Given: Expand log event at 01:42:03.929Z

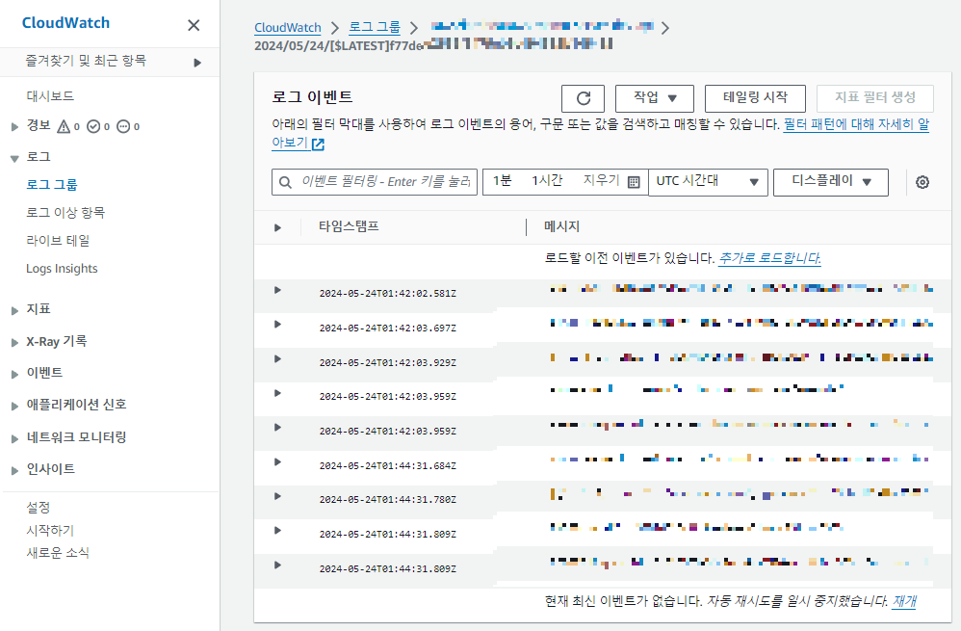Looking at the screenshot, I should point(277,358).
